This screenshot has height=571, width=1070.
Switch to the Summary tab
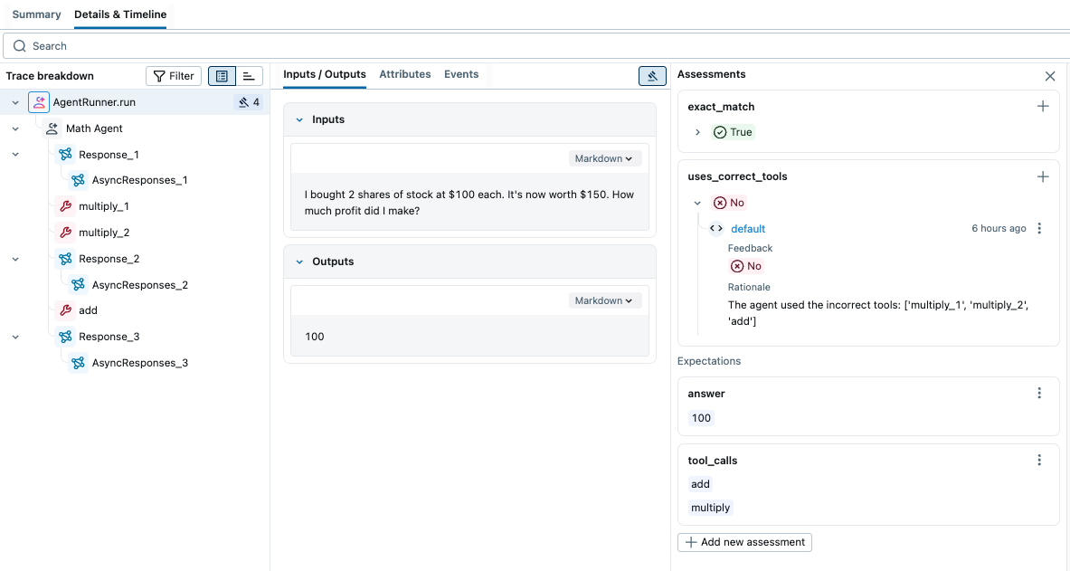tap(36, 14)
